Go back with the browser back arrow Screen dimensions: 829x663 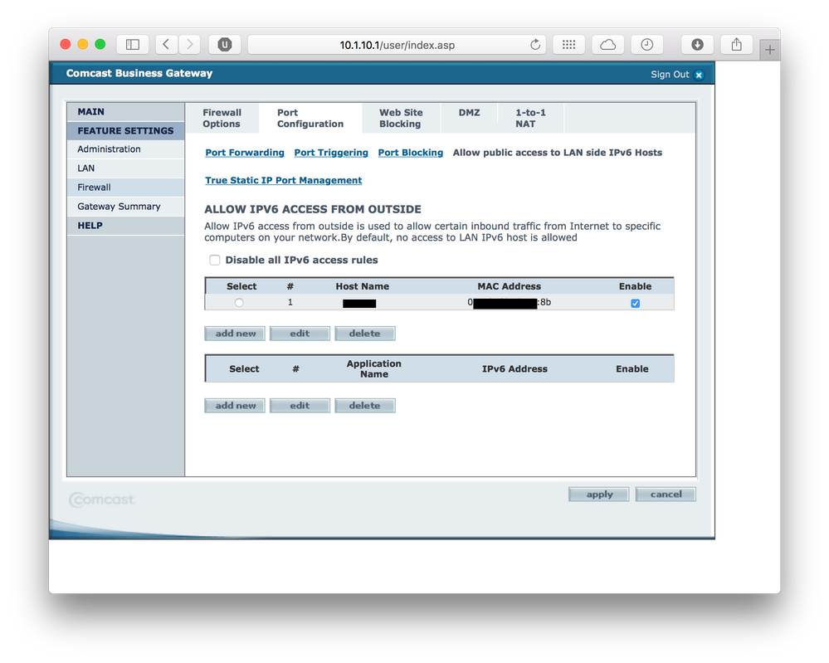click(166, 45)
